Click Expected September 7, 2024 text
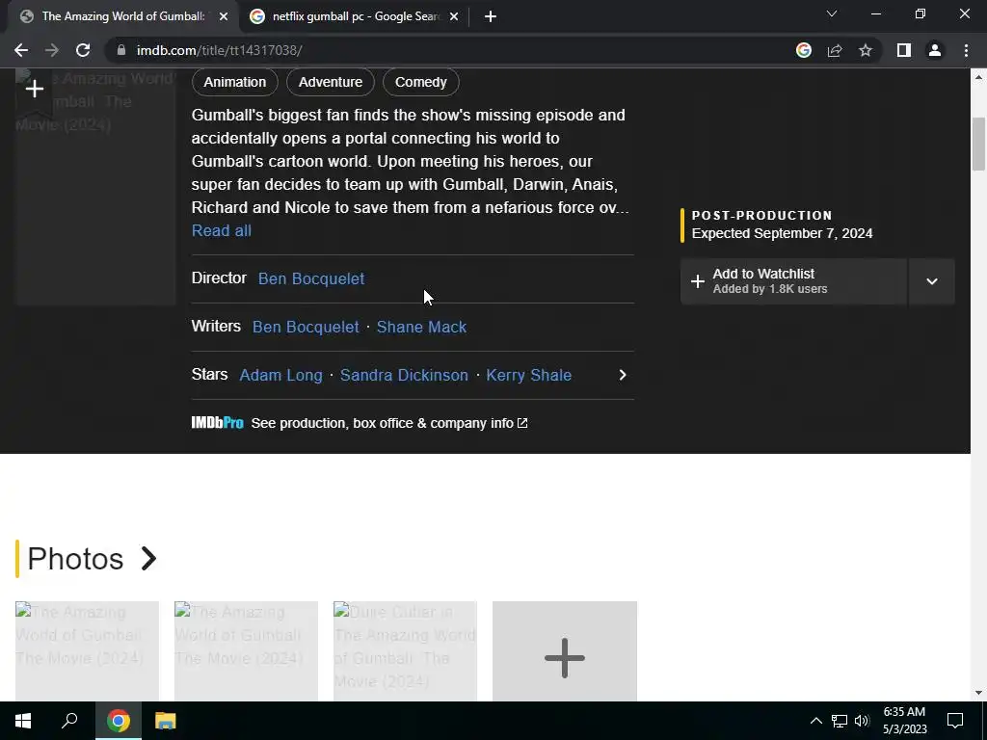This screenshot has height=740, width=987. [x=782, y=233]
